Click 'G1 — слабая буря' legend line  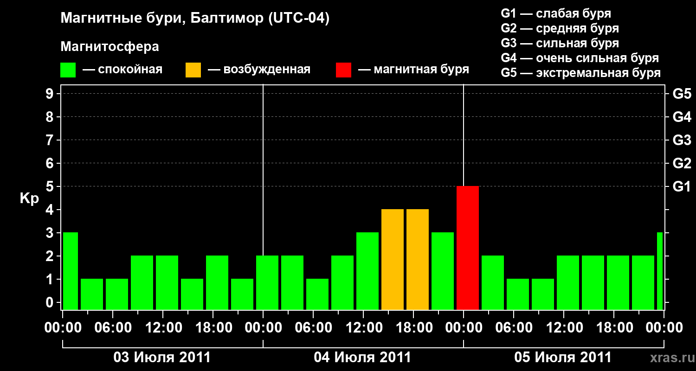click(556, 13)
